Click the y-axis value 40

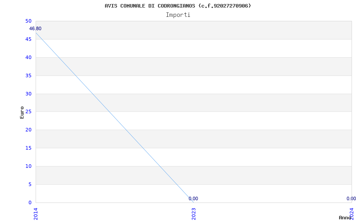pyautogui.click(x=28, y=57)
